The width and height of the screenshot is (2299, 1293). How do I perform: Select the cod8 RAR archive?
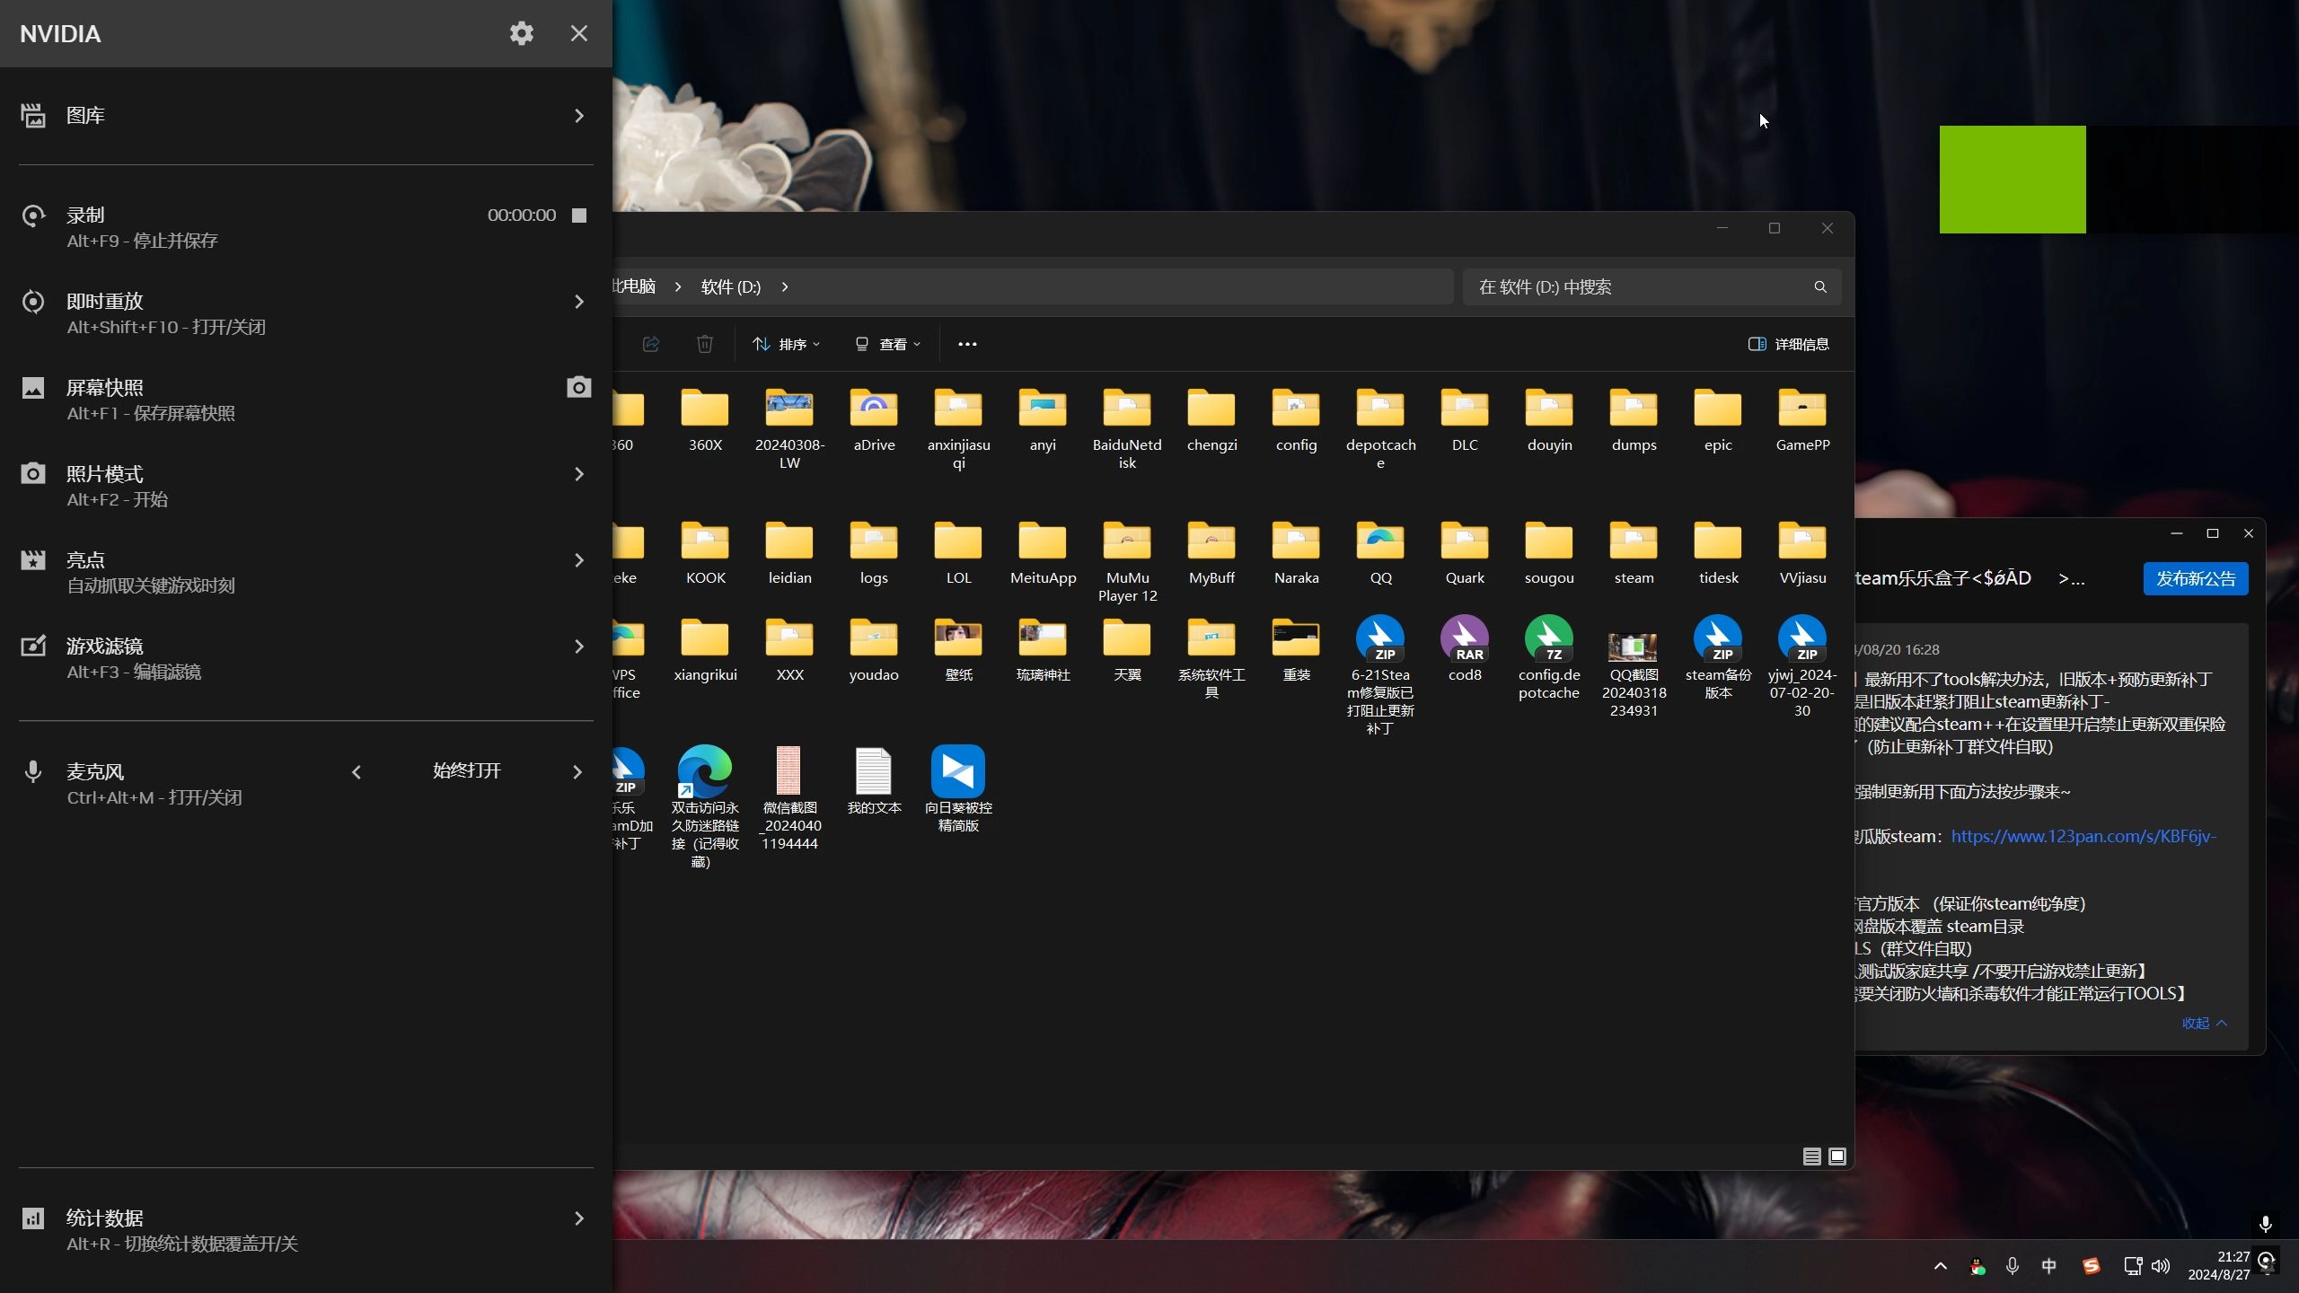(x=1465, y=650)
